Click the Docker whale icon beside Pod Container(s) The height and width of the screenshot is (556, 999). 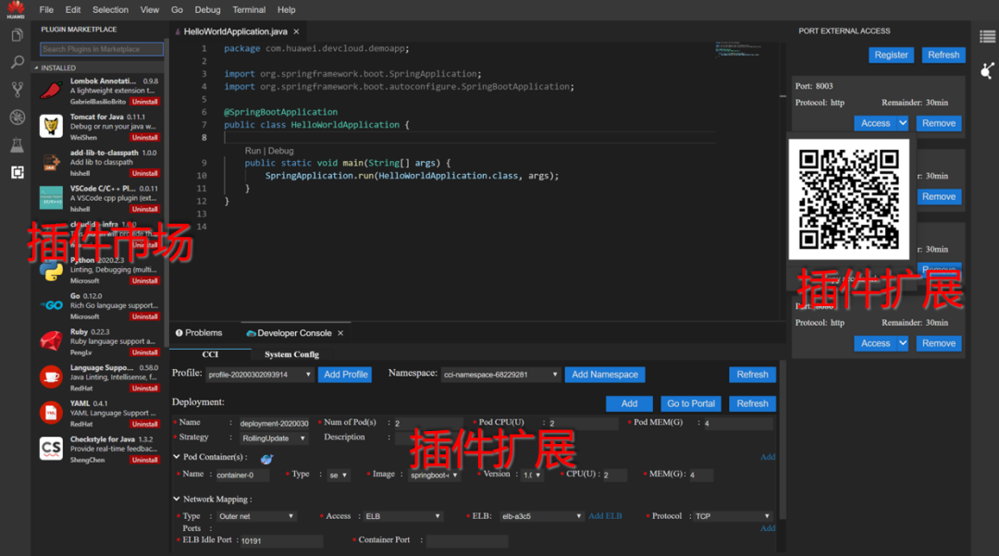[267, 459]
